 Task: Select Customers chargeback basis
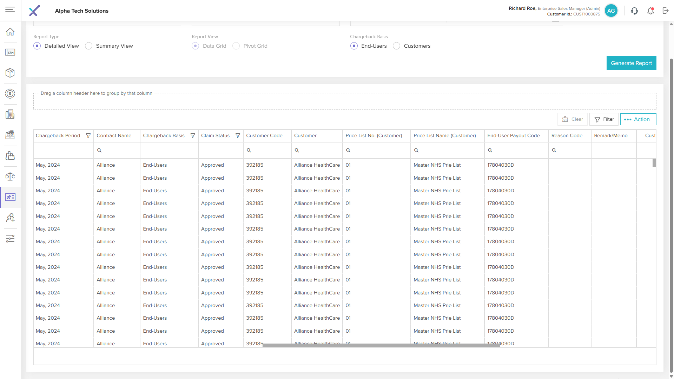[397, 46]
